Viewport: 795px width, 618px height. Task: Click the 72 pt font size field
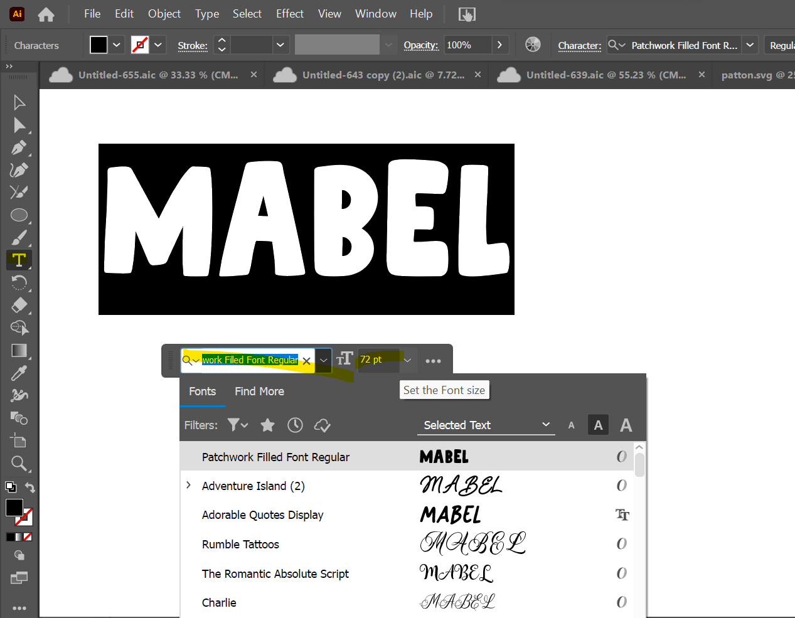376,360
